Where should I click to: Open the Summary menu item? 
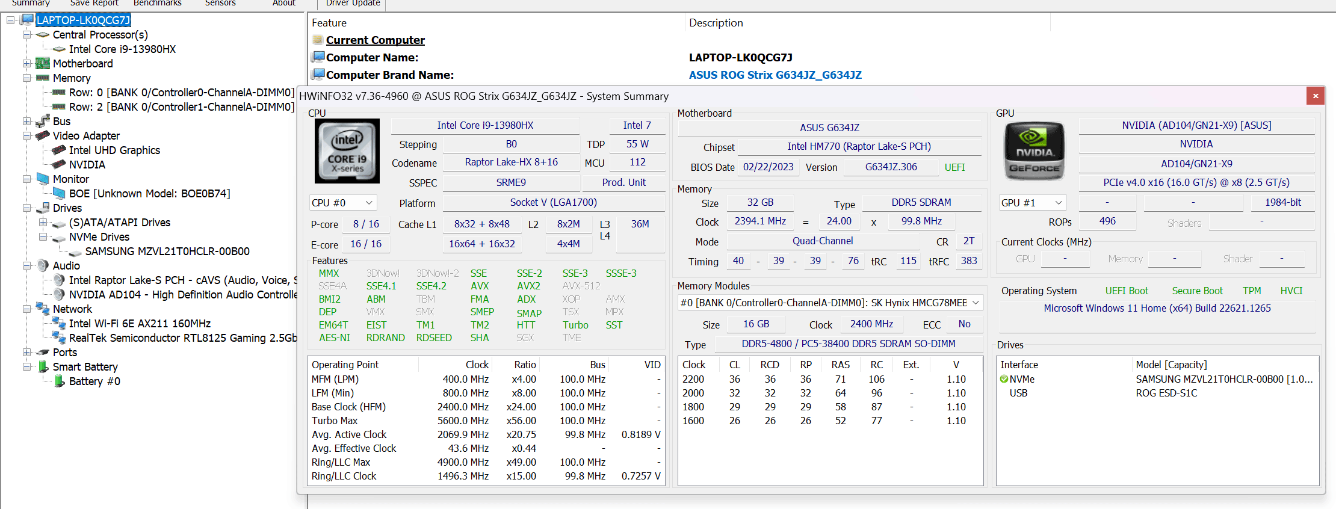click(x=31, y=3)
